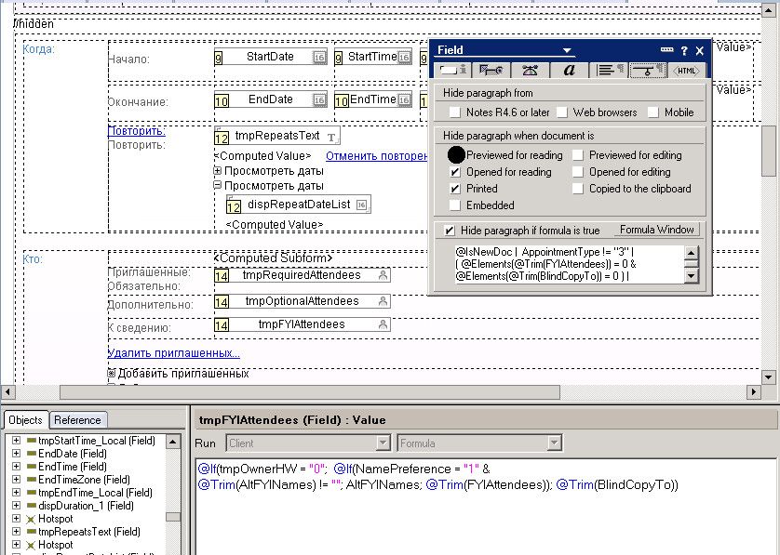This screenshot has height=555, width=780.
Task: Click the Formula Window button
Action: (x=657, y=230)
